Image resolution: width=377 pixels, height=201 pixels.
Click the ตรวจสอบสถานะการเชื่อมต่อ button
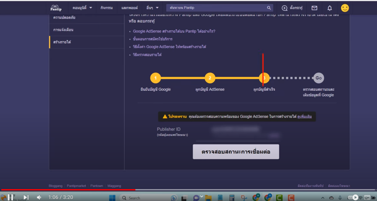point(236,152)
